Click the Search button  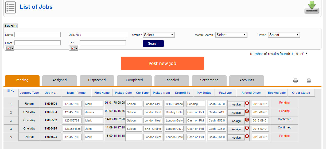tap(153, 44)
